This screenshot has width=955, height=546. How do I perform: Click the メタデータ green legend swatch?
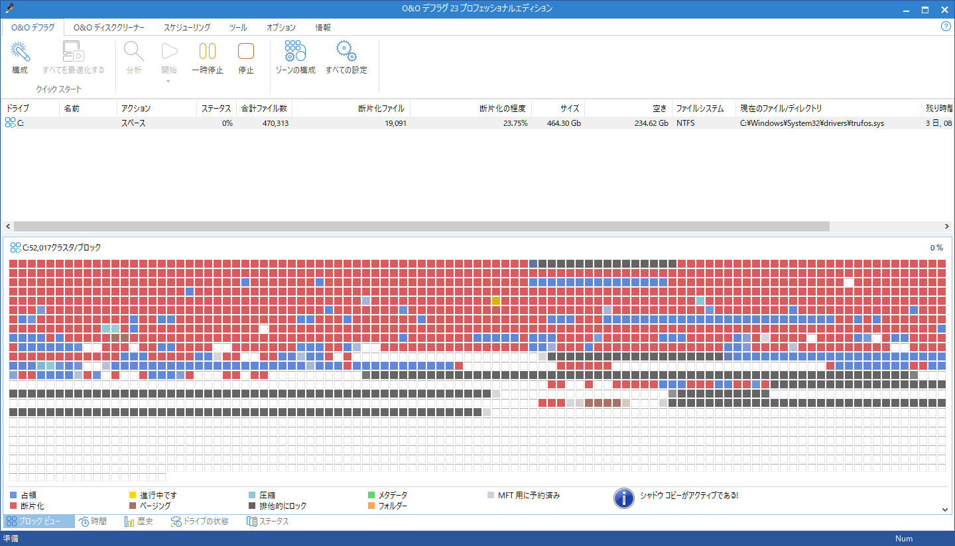tap(371, 495)
